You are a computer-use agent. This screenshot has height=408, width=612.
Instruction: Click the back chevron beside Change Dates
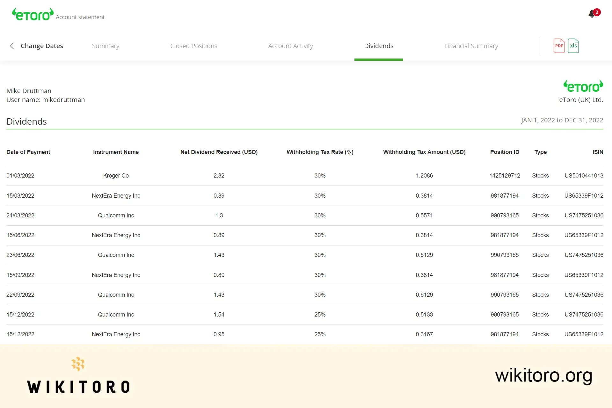[x=11, y=46]
